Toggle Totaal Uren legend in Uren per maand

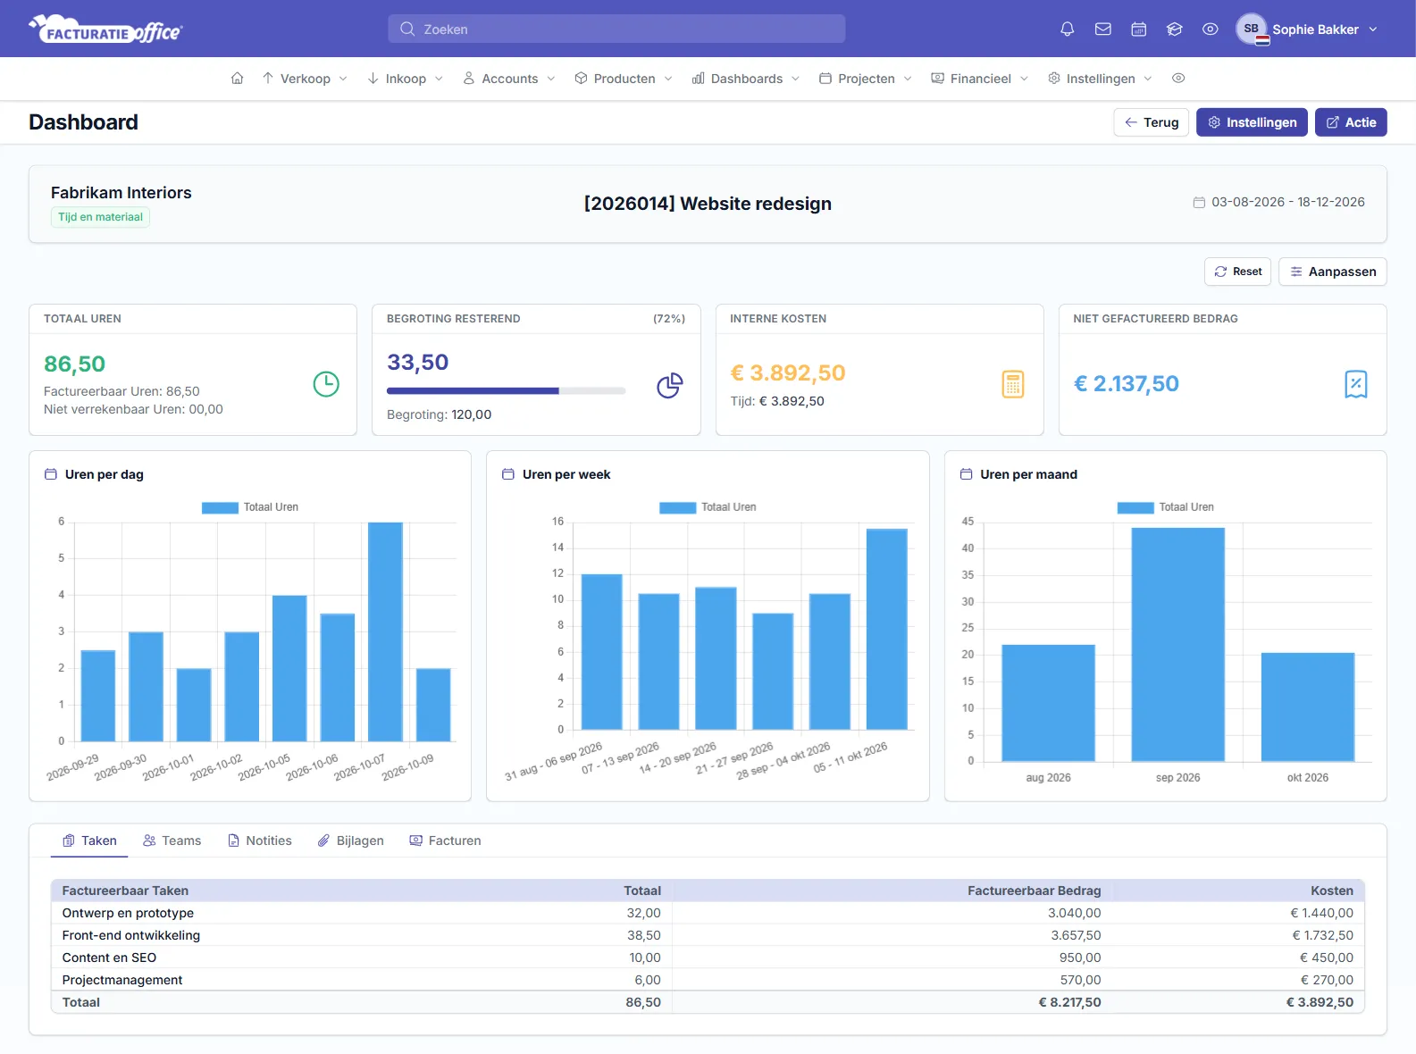click(1165, 507)
